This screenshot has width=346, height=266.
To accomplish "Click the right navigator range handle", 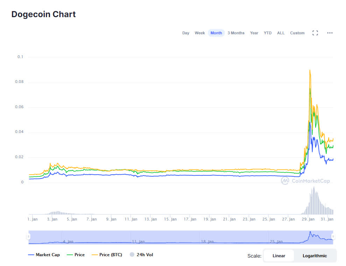I will (x=333, y=237).
